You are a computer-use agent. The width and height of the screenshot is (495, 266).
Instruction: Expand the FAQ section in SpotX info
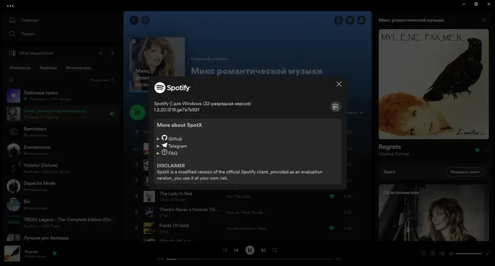[x=167, y=153]
